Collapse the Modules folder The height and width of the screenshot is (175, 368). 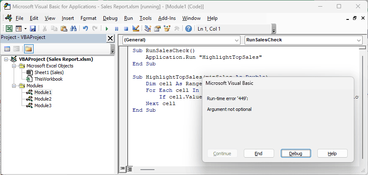pyautogui.click(x=14, y=86)
